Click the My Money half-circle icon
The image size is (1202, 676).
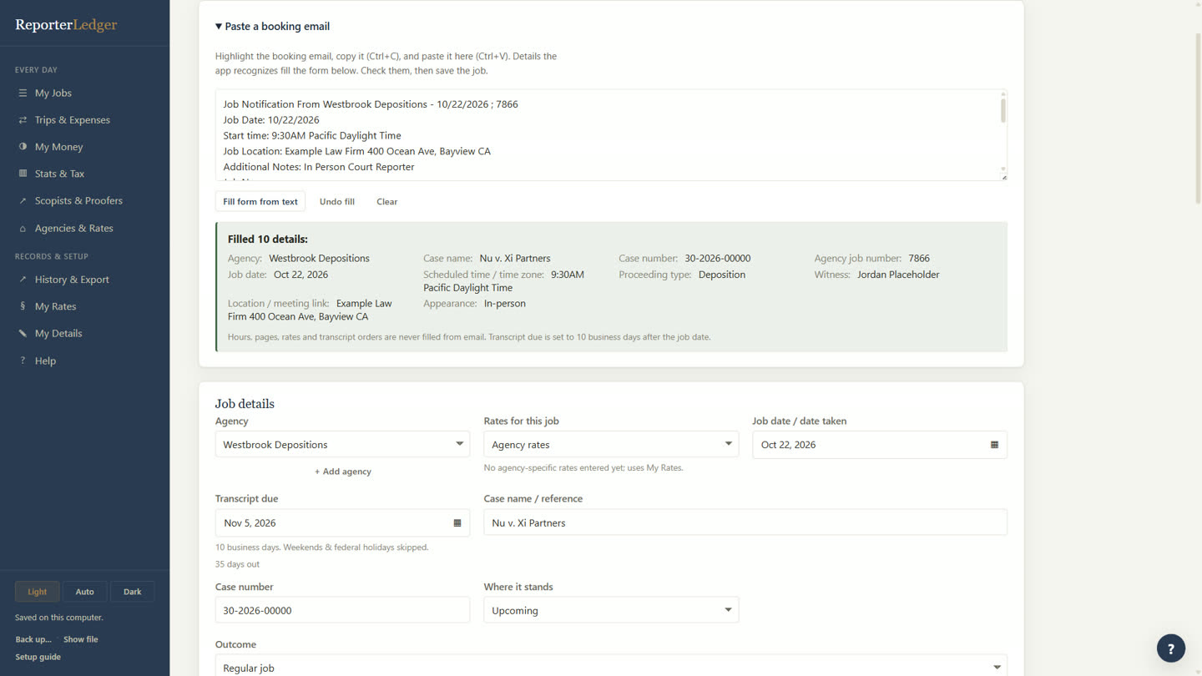23,146
